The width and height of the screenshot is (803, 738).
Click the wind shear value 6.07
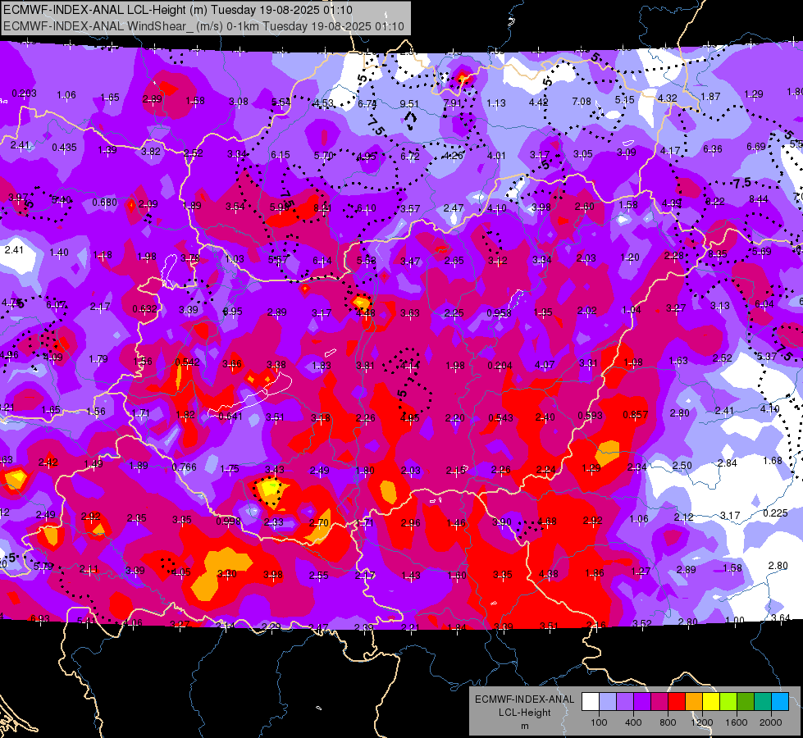pos(56,305)
